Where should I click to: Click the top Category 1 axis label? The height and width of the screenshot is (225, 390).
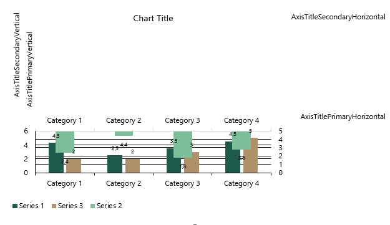tap(64, 120)
